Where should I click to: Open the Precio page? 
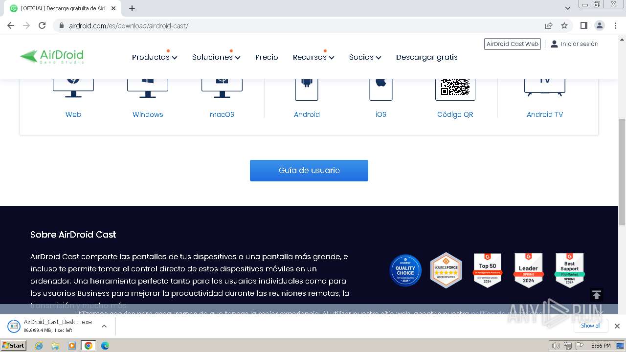pos(267,57)
